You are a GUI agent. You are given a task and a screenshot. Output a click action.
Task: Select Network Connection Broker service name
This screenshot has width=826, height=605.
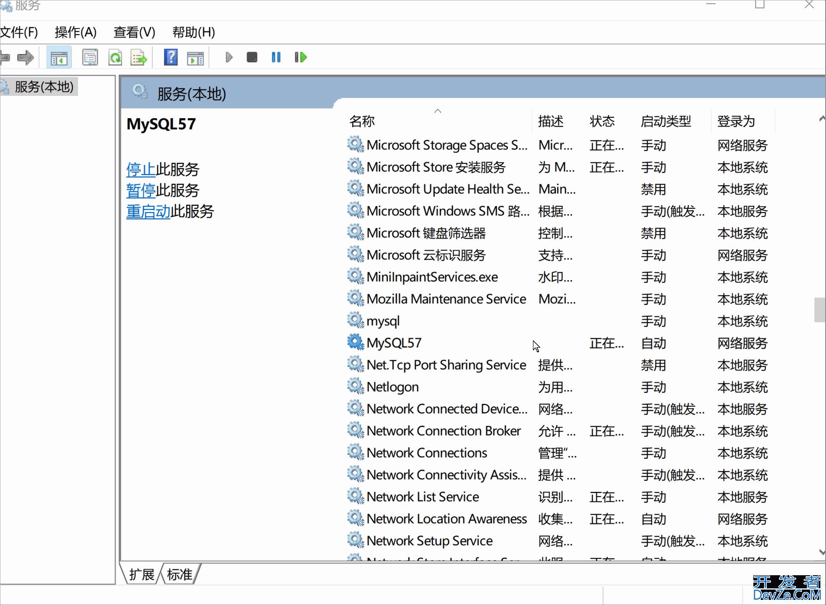click(x=444, y=431)
